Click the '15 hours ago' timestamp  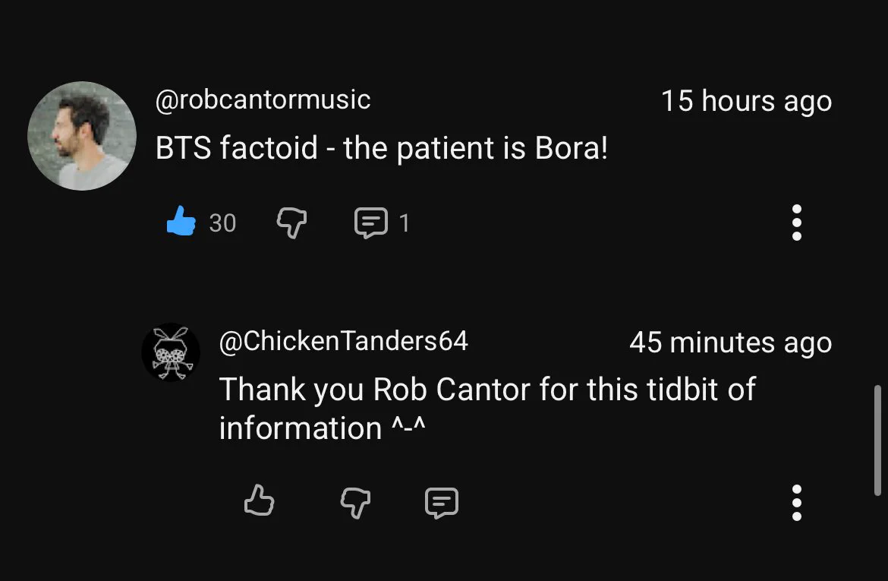click(x=746, y=102)
